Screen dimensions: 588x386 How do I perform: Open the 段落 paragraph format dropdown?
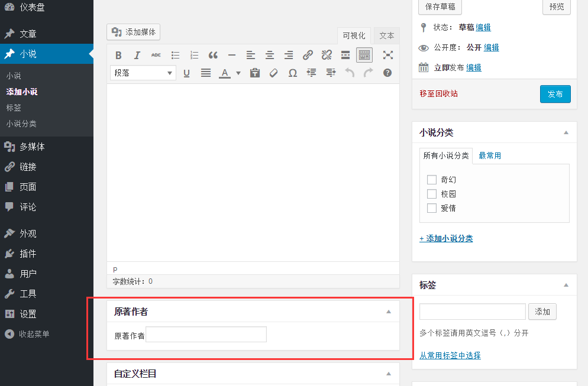click(x=142, y=73)
